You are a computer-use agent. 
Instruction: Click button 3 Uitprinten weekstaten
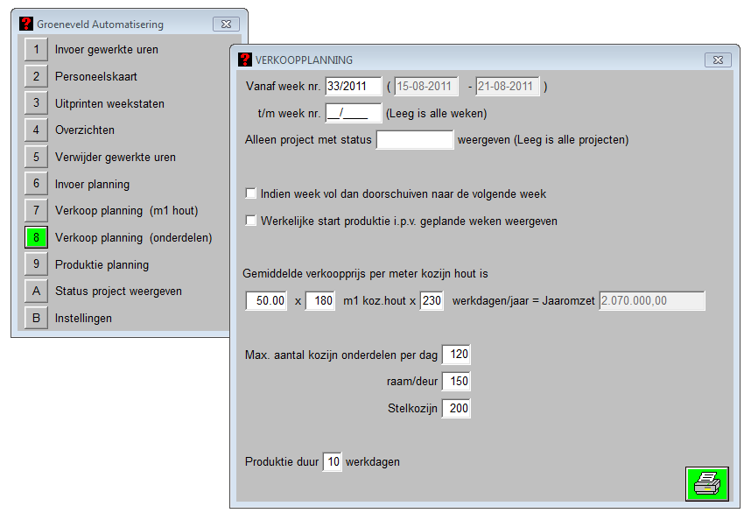tap(36, 103)
